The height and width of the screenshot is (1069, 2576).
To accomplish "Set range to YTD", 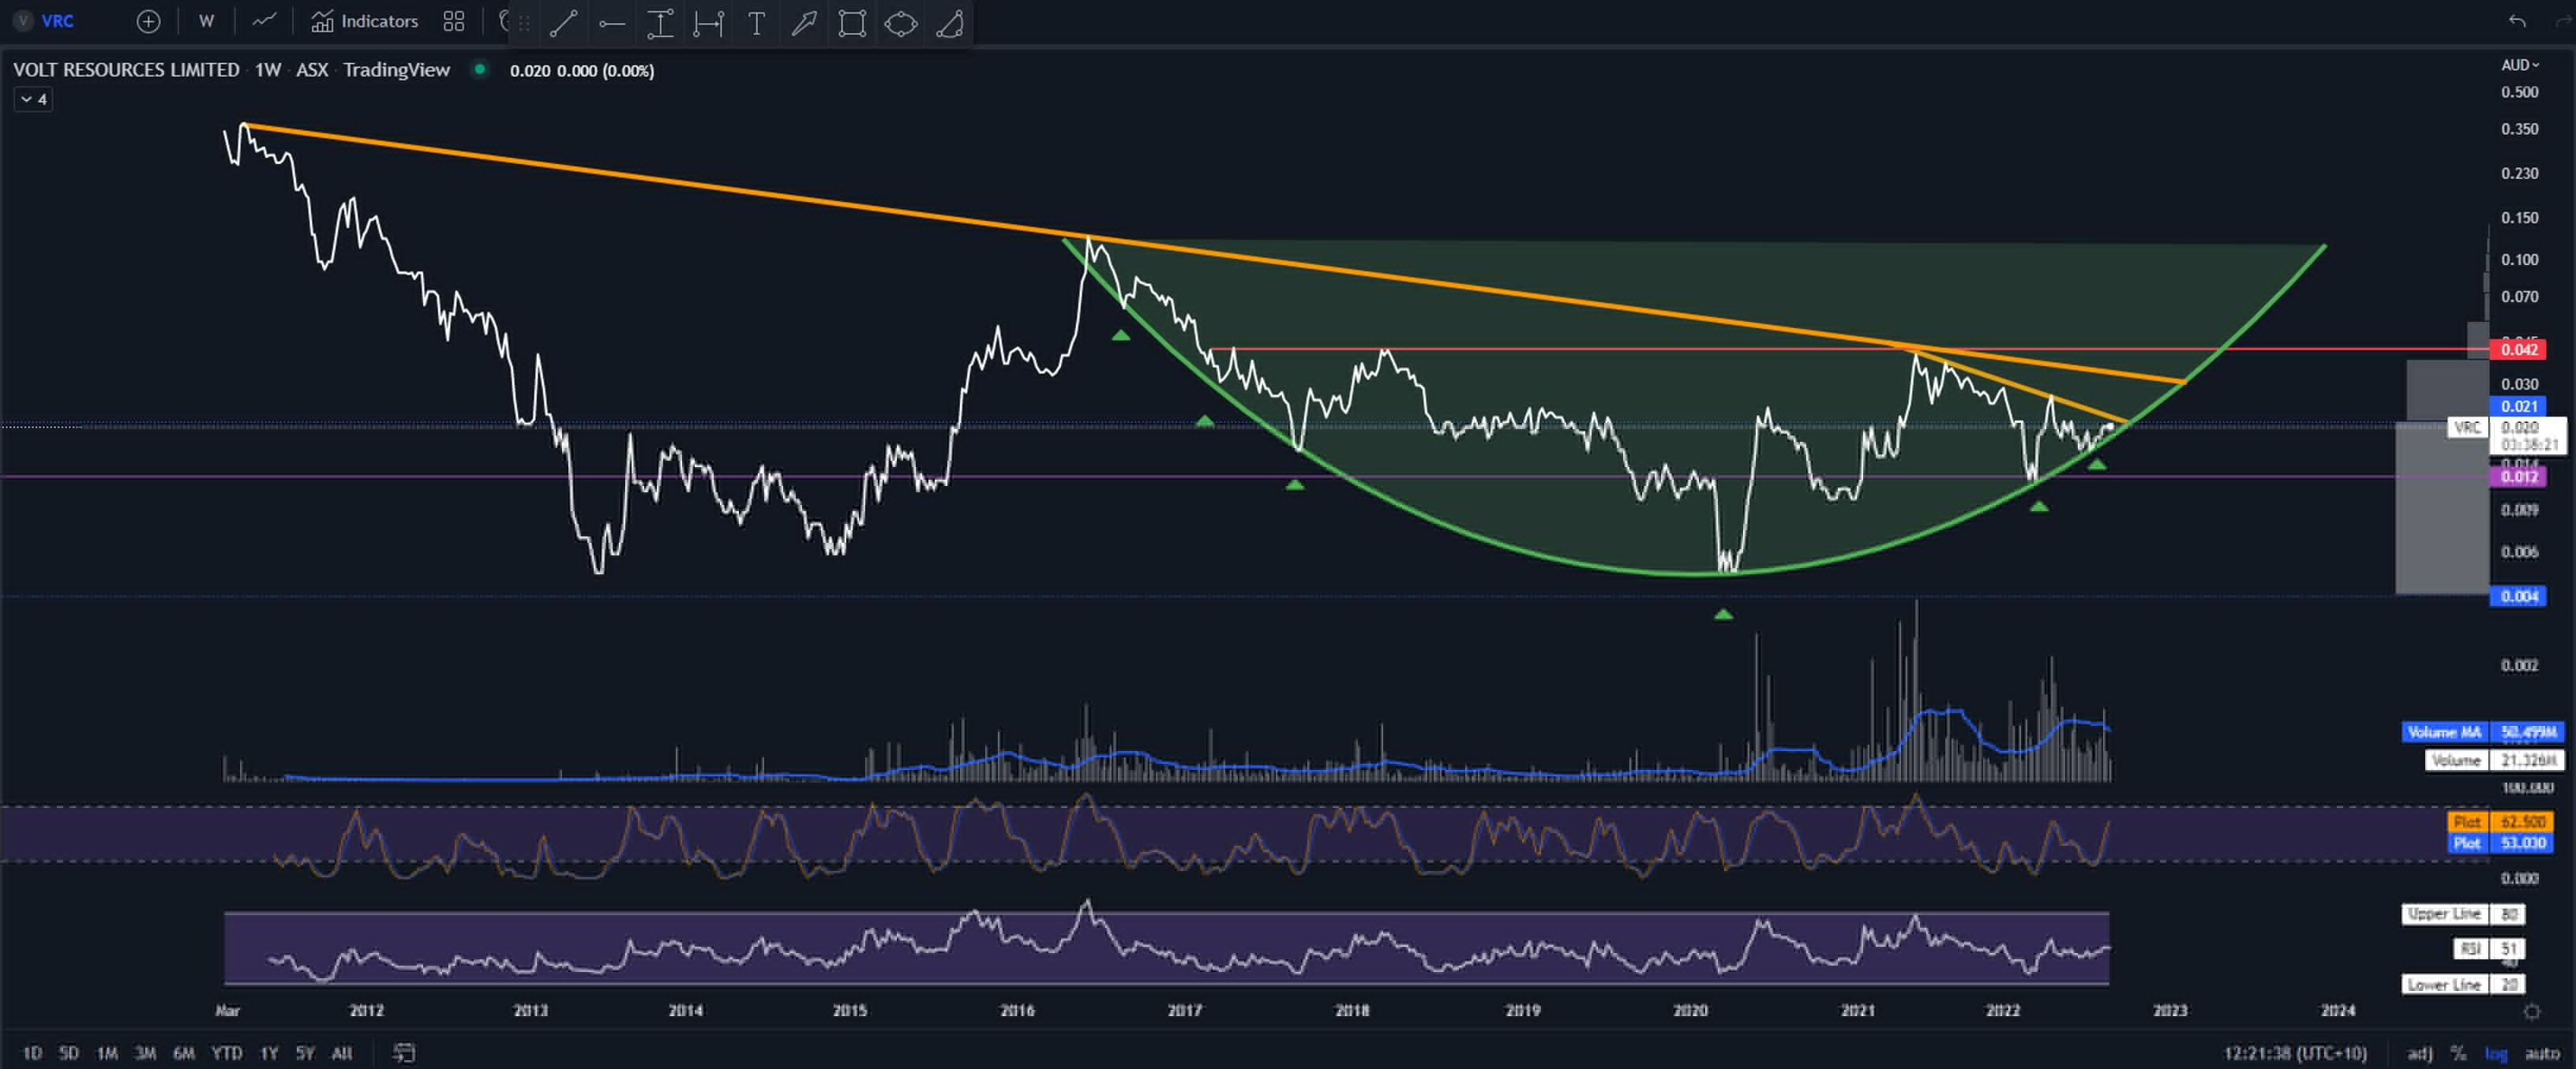I will tap(226, 1052).
